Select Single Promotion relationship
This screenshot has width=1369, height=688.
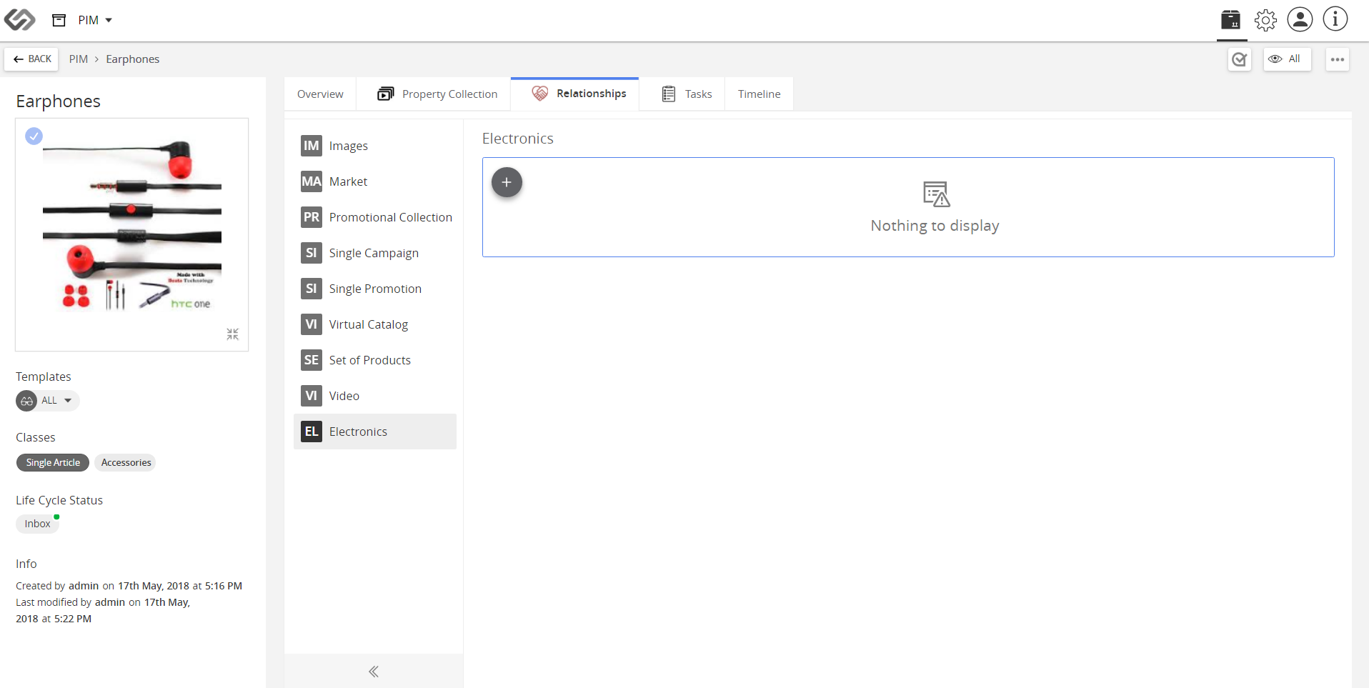tap(375, 289)
